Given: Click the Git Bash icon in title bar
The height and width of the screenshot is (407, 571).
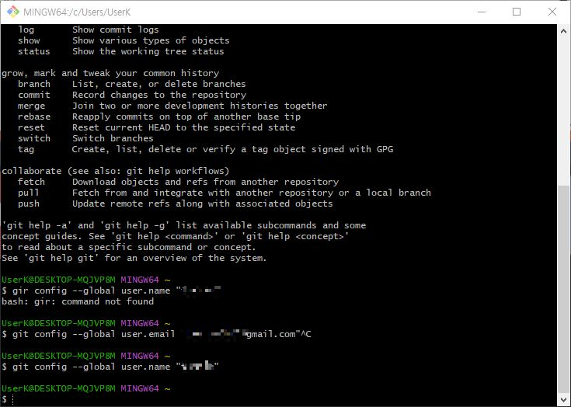Looking at the screenshot, I should coord(12,12).
